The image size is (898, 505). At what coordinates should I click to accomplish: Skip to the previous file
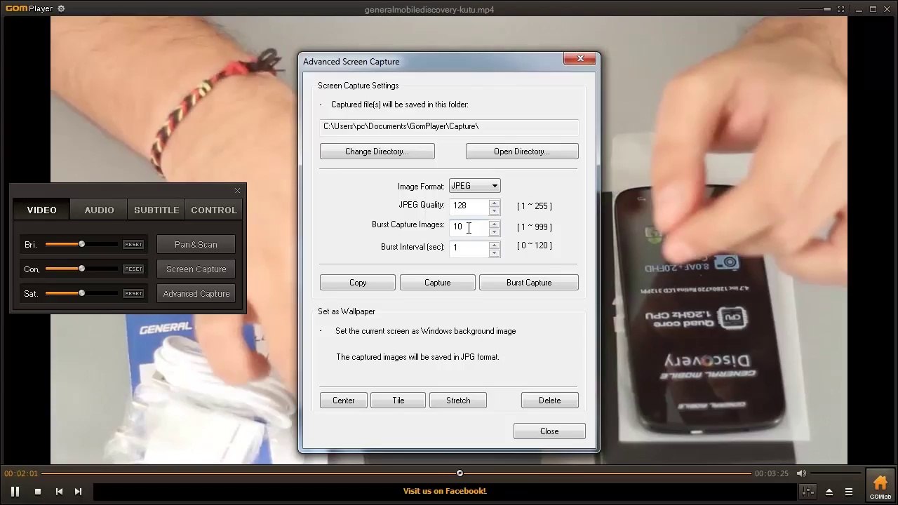click(x=59, y=492)
